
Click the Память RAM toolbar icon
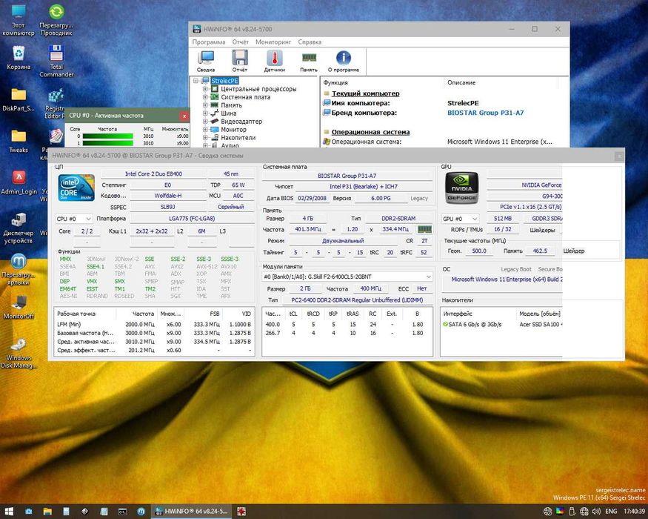[x=309, y=62]
